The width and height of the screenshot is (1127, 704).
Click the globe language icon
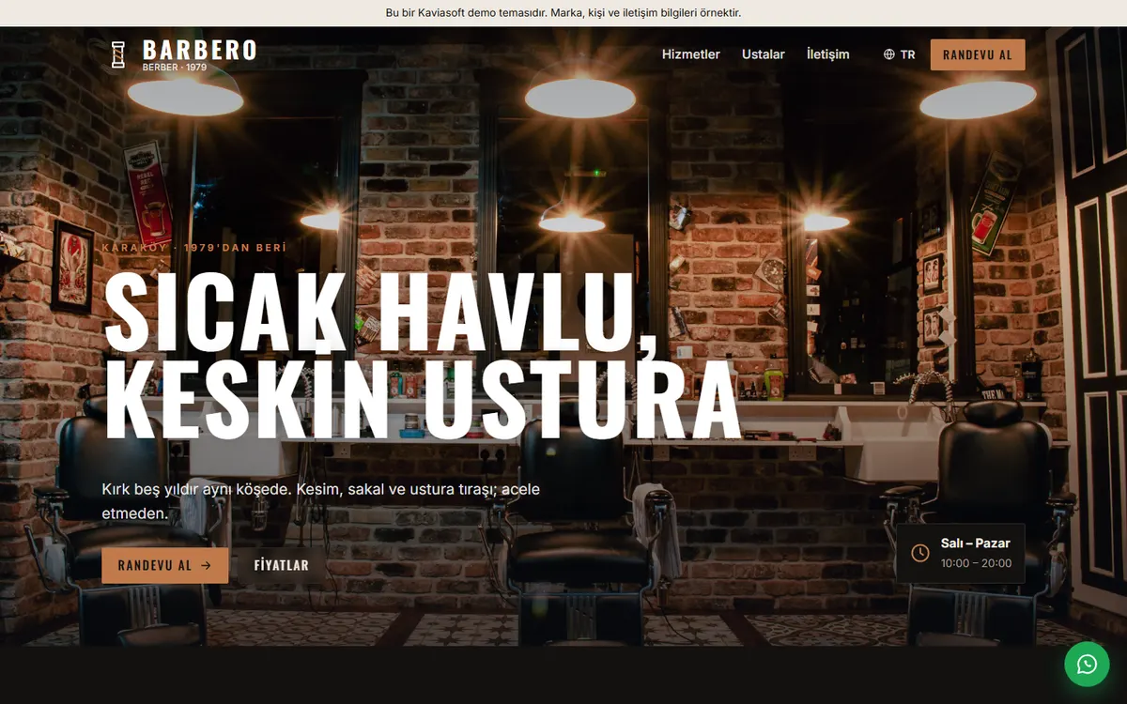click(x=889, y=54)
